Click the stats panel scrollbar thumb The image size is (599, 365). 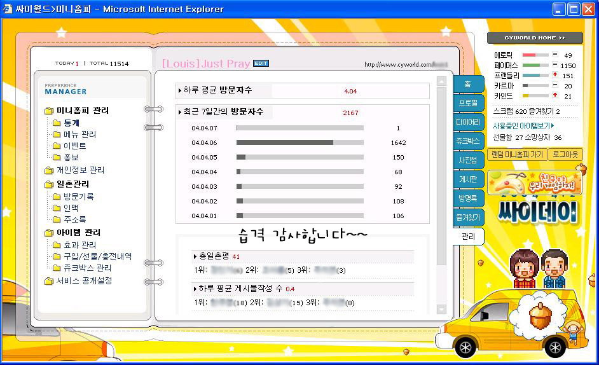click(x=441, y=176)
